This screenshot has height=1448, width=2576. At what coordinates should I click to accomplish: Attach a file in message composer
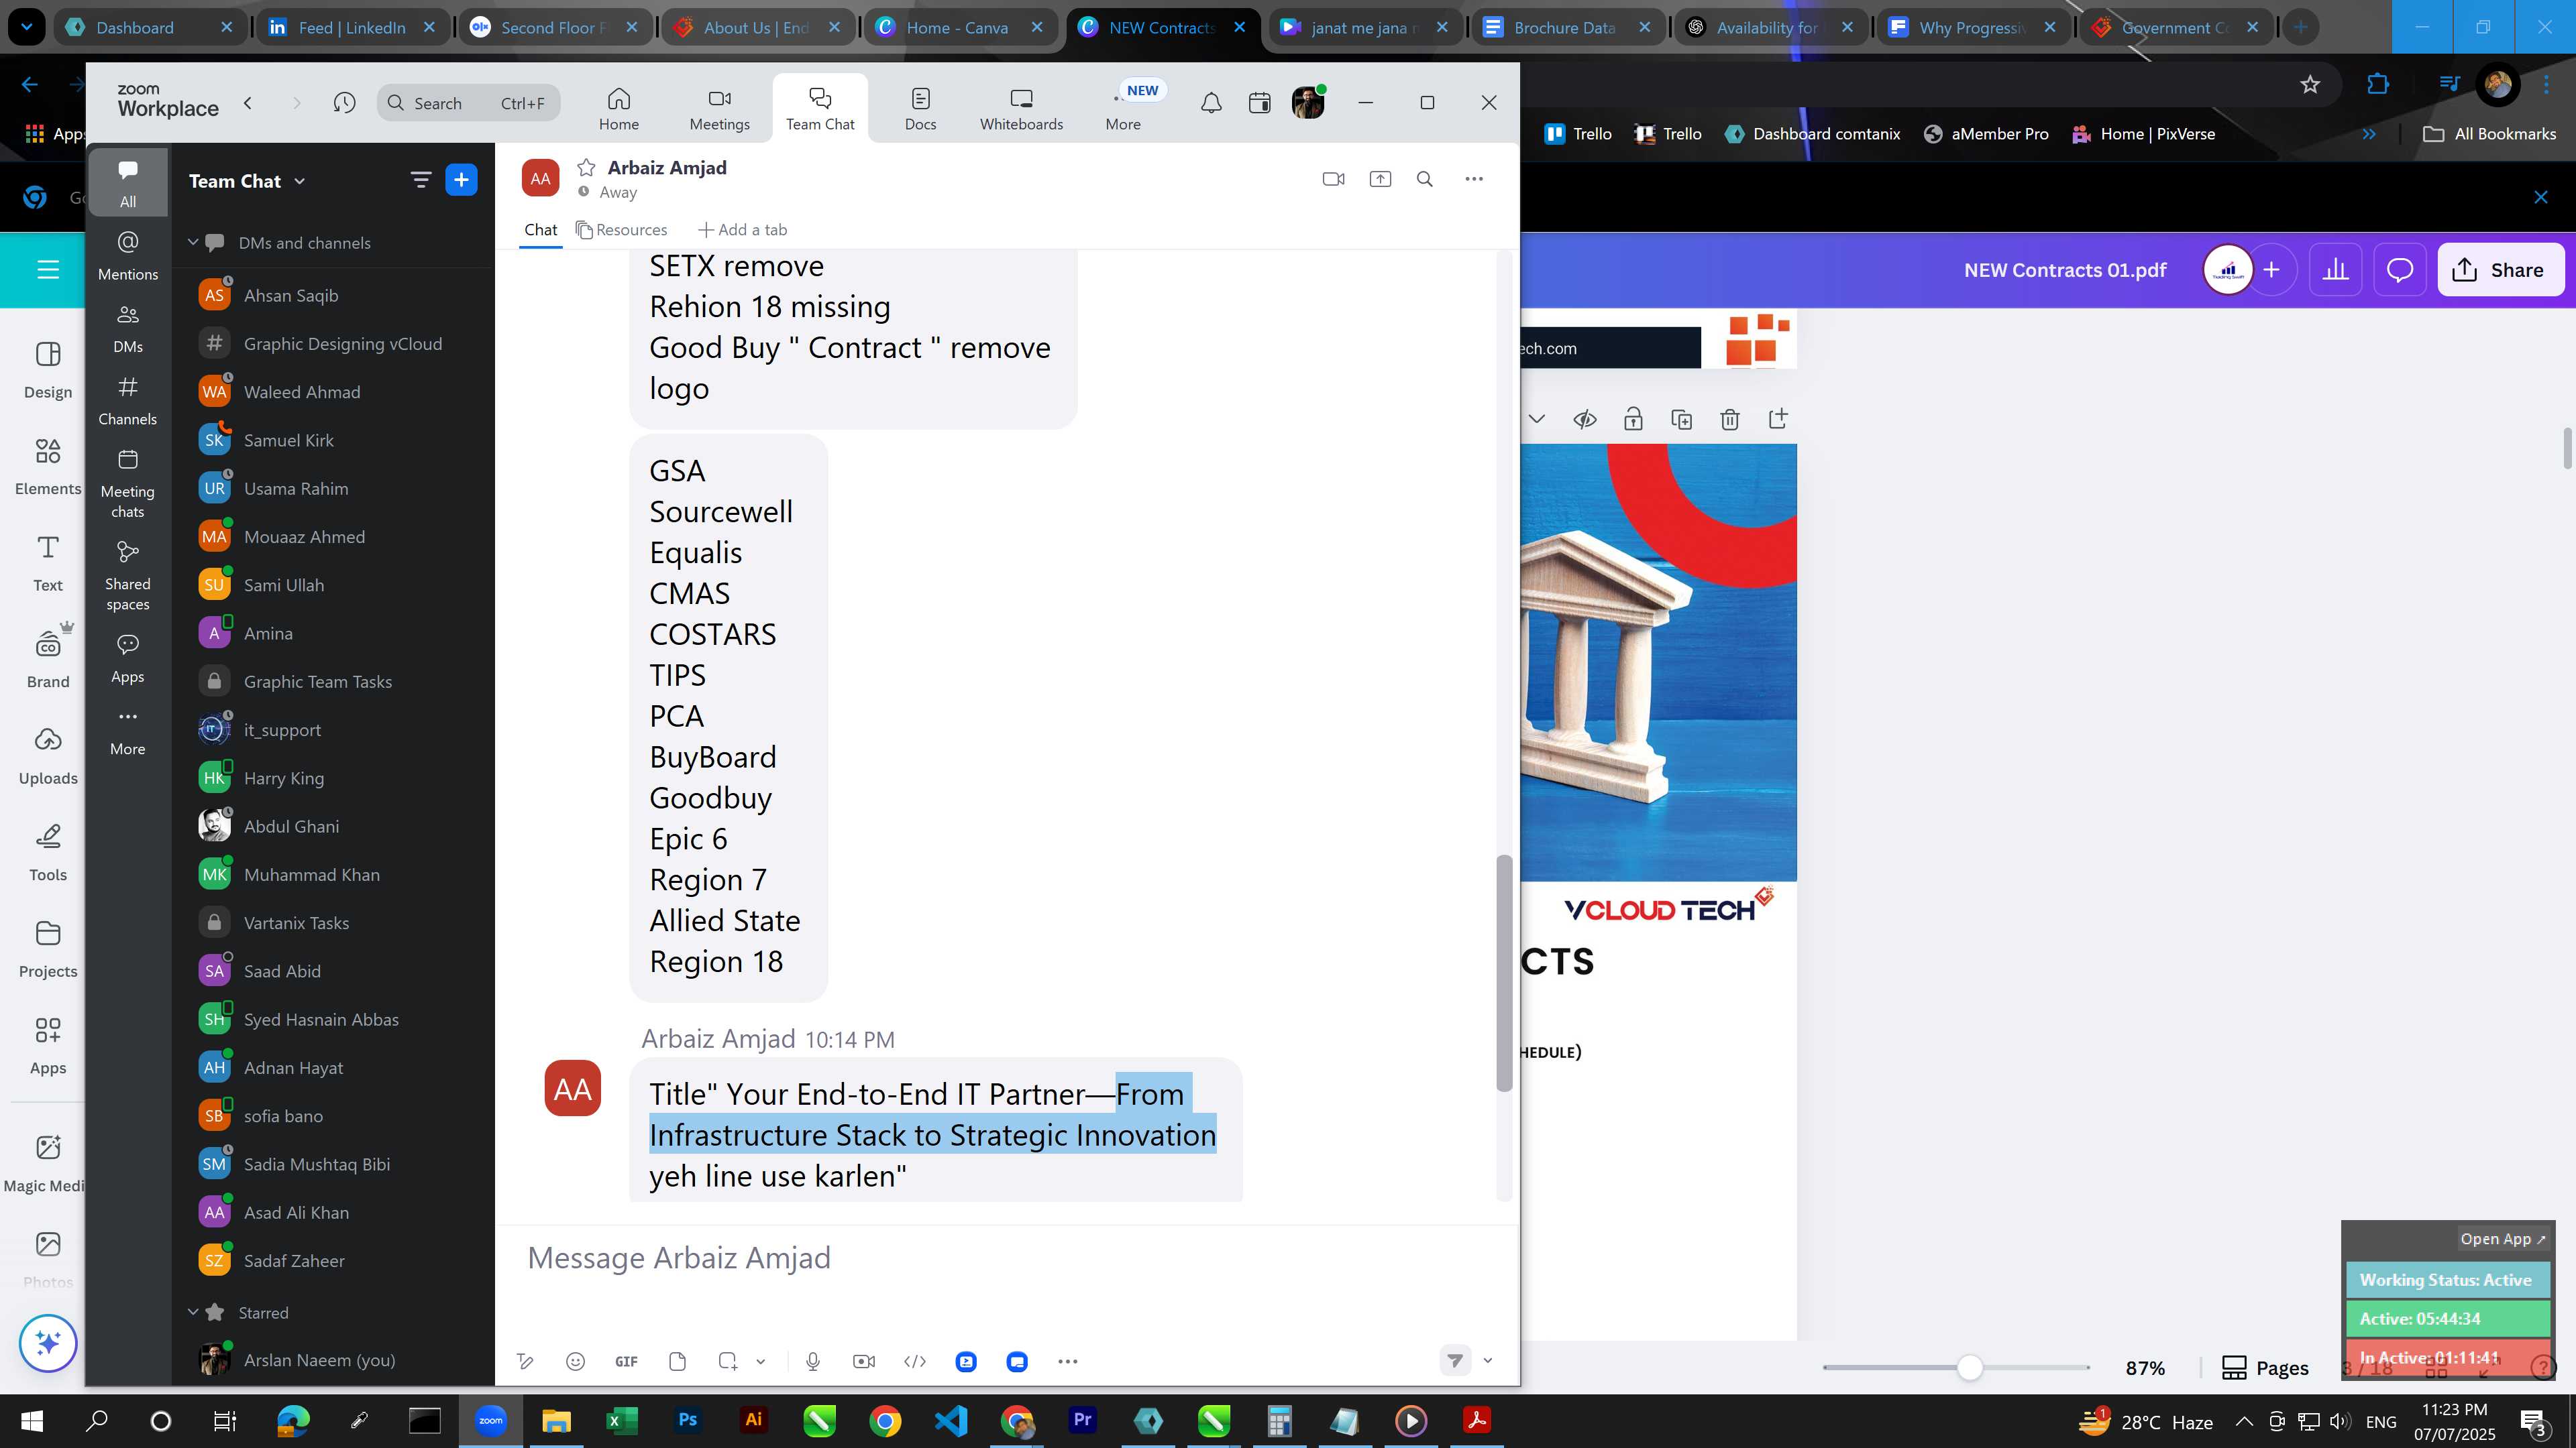677,1361
